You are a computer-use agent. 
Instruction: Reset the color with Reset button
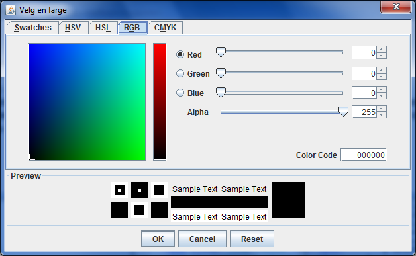point(252,239)
